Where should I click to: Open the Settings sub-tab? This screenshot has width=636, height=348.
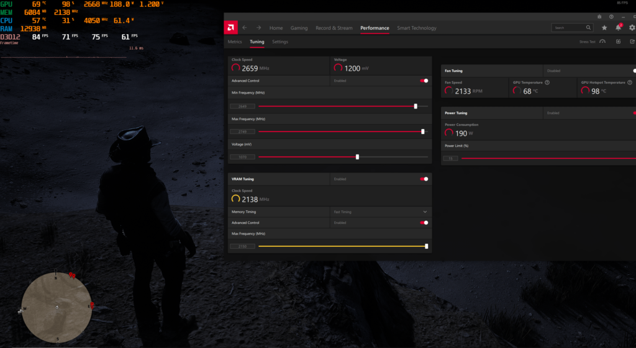point(280,42)
